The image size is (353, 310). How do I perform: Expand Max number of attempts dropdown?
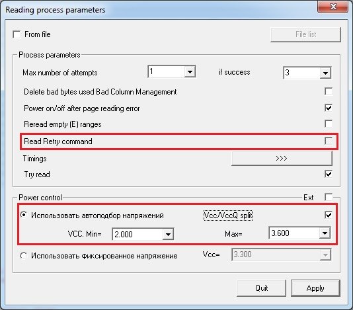tap(190, 72)
